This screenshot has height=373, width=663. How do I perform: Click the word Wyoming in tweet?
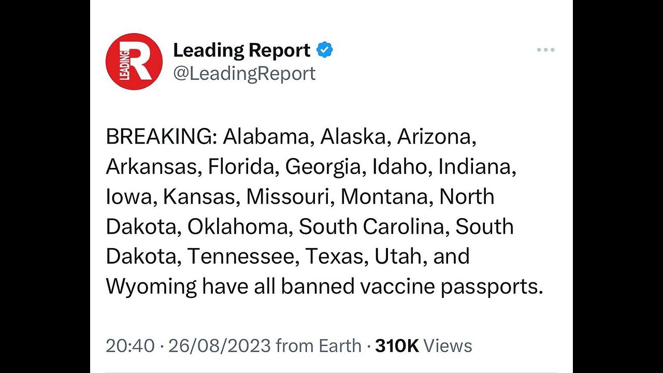click(x=151, y=286)
